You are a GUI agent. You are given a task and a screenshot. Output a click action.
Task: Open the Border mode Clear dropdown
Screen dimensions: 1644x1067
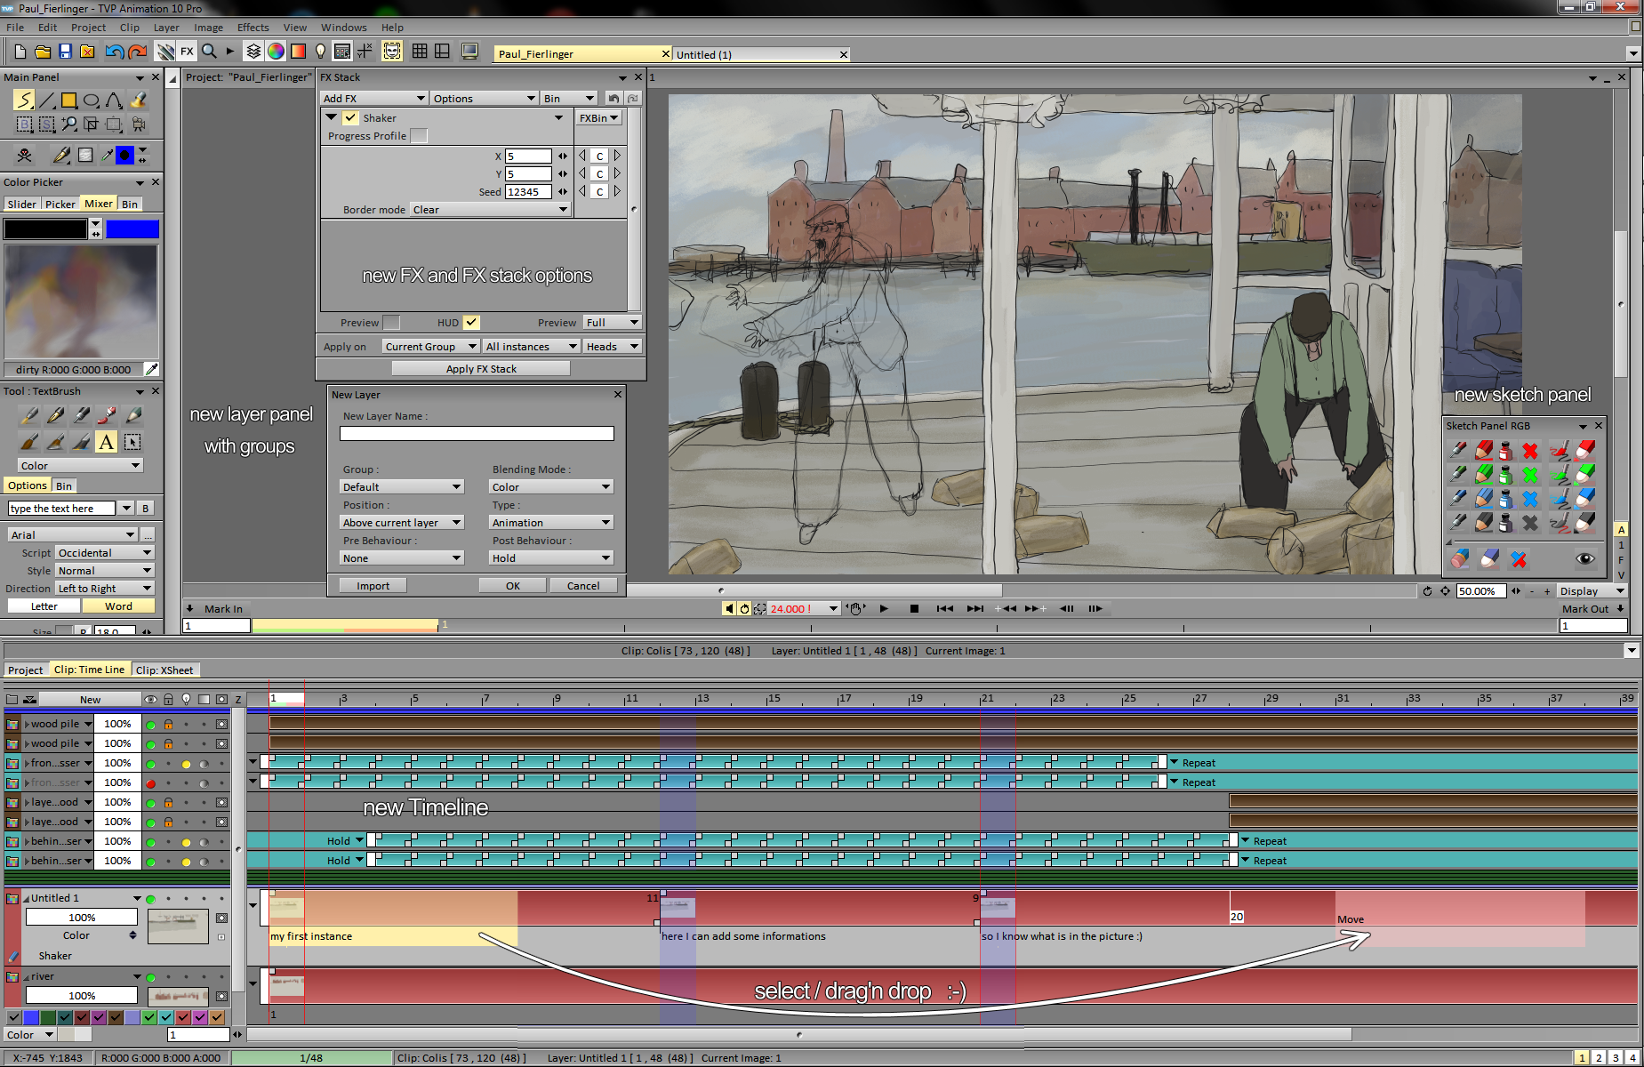pos(490,210)
